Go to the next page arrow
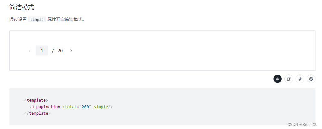Viewport: 322px width, 129px height. [x=71, y=51]
